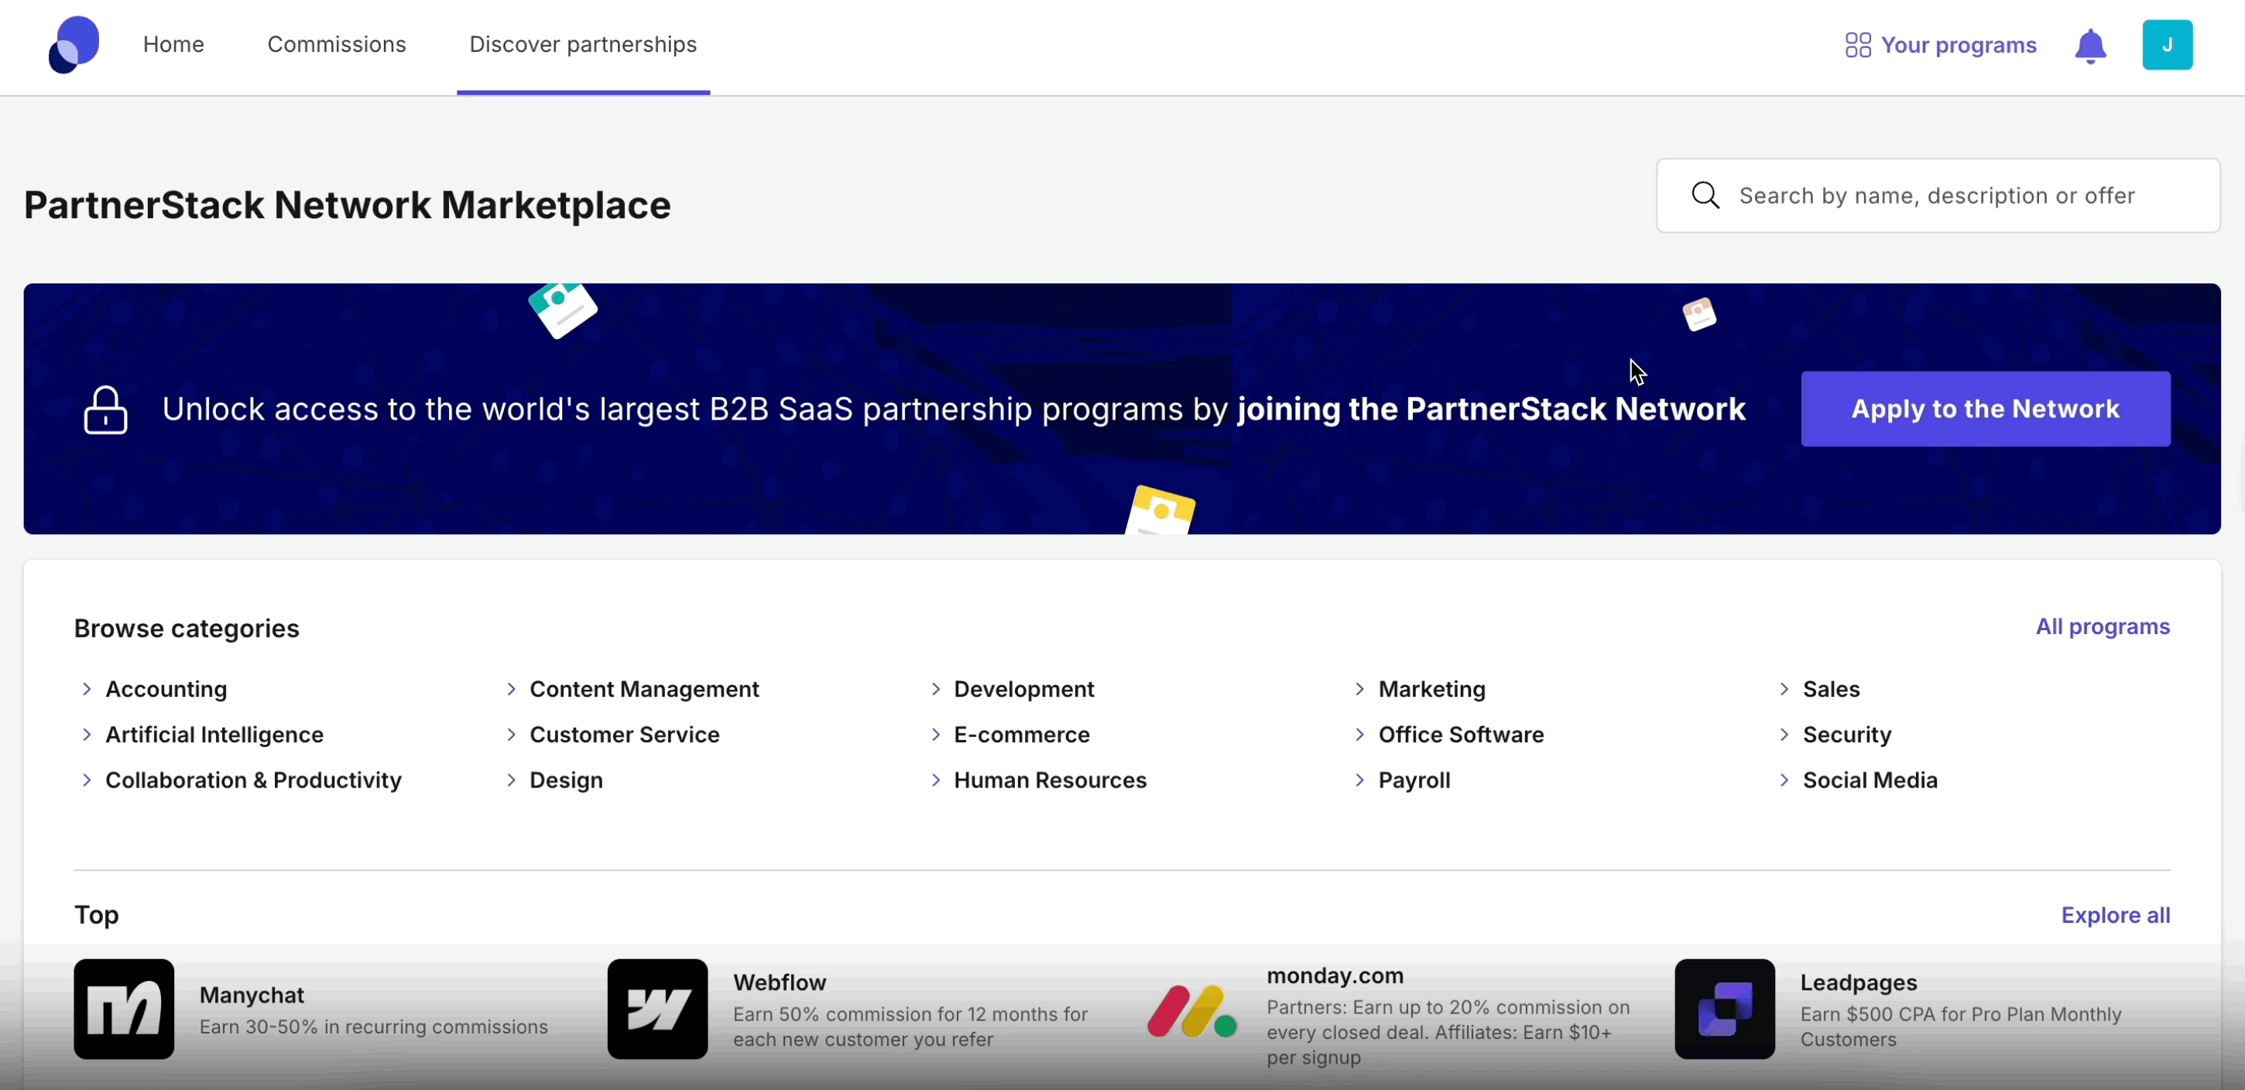Click Apply to the Network button

[1986, 409]
